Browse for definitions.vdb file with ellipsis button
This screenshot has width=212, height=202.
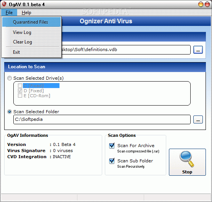coord(198,50)
